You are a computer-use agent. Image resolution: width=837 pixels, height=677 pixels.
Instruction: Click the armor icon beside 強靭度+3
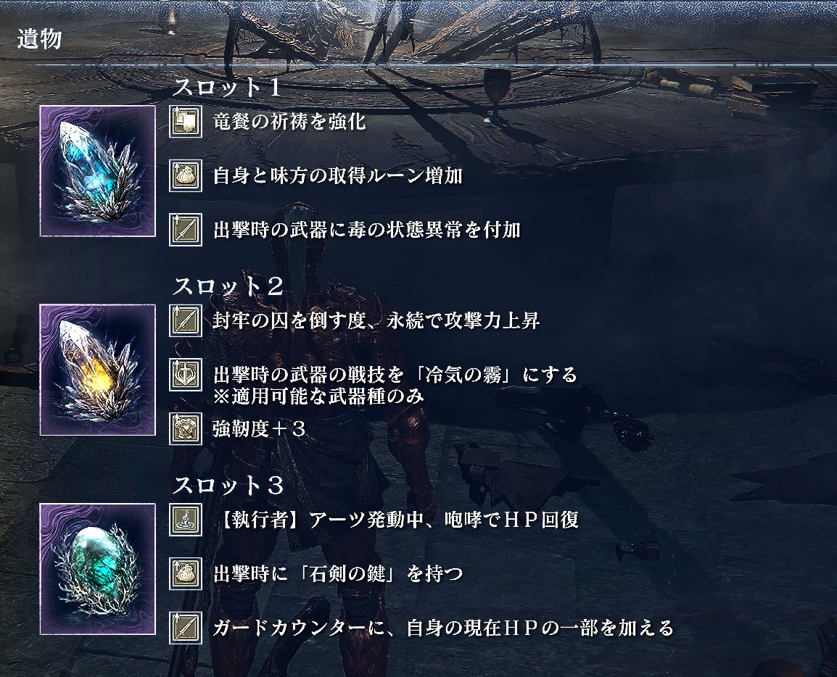coord(186,428)
